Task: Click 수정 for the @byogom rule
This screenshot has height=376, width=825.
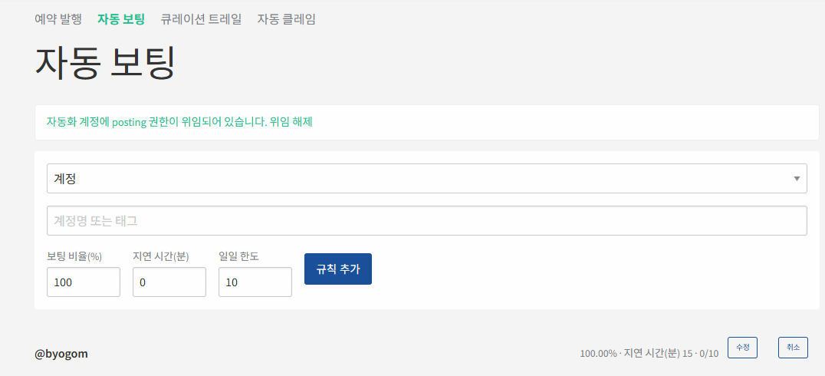Action: coord(742,348)
